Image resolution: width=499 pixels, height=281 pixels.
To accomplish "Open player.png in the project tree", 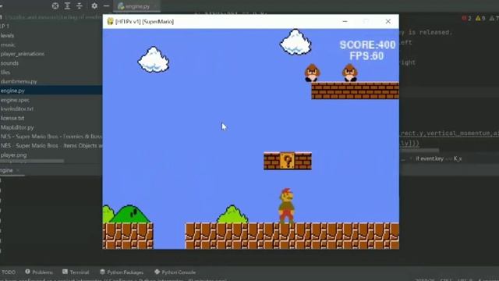I will pyautogui.click(x=13, y=155).
